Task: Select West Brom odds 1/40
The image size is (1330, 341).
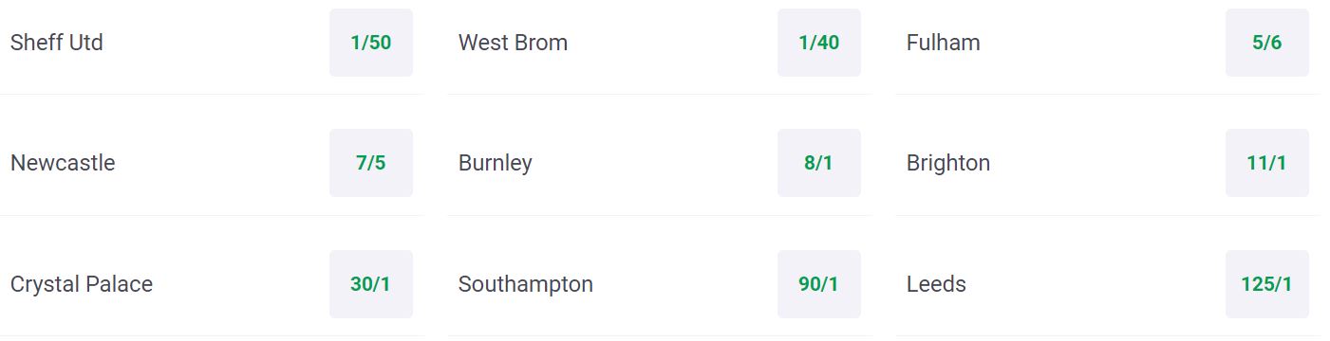Action: click(819, 43)
